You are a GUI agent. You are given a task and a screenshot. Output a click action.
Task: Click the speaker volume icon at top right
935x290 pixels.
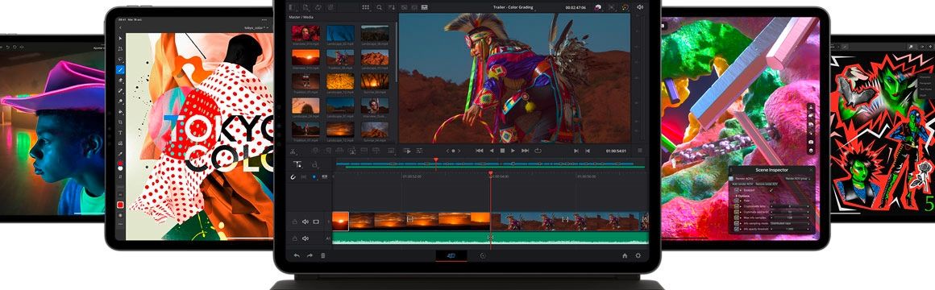coord(640,7)
